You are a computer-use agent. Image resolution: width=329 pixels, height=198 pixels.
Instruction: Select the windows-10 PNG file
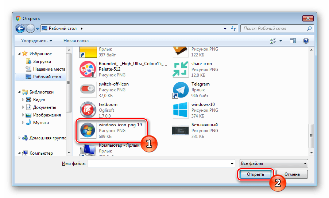point(195,110)
